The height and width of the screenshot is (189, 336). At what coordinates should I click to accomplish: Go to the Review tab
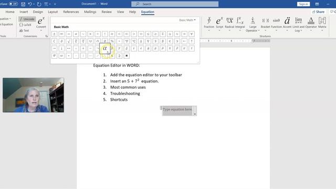[x=107, y=12]
